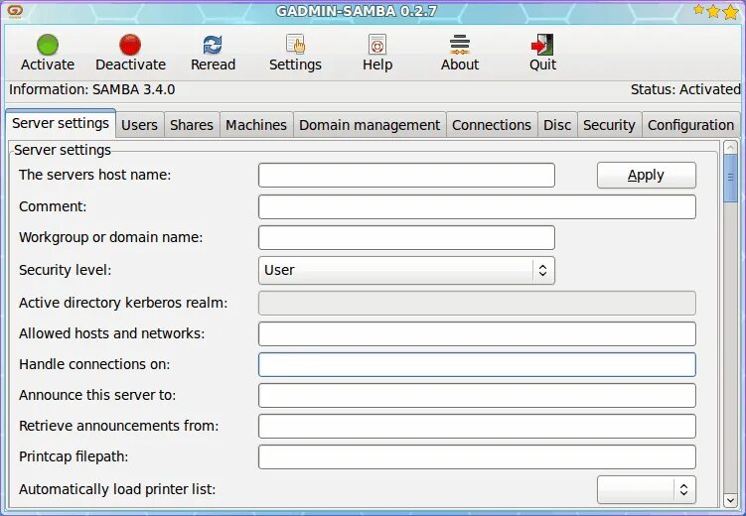
Task: Click the Handle connections on field
Action: coord(477,364)
